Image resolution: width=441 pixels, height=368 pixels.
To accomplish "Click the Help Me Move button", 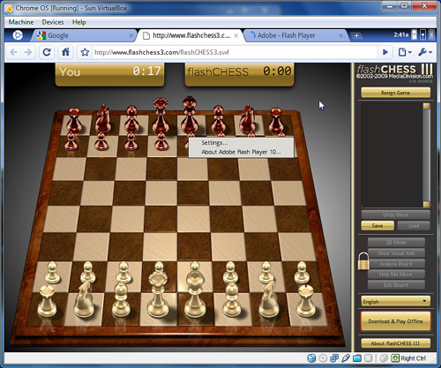I will point(396,274).
